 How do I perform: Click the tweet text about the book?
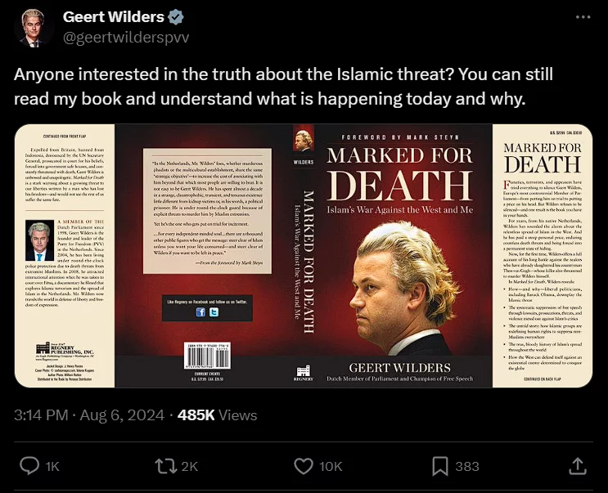pos(283,87)
